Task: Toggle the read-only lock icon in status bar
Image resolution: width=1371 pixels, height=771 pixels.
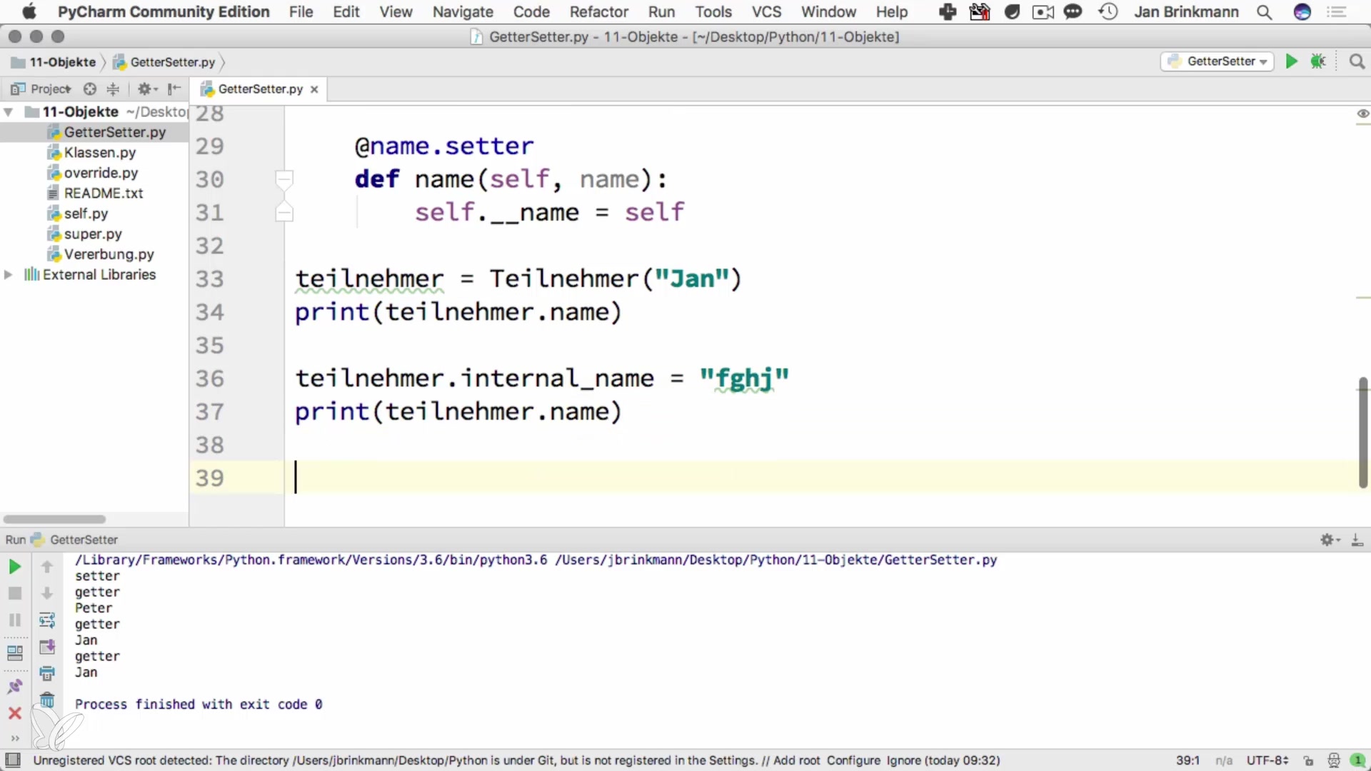Action: click(x=1308, y=761)
